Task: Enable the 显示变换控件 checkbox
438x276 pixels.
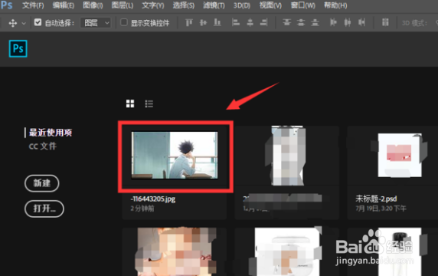Action: [124, 22]
